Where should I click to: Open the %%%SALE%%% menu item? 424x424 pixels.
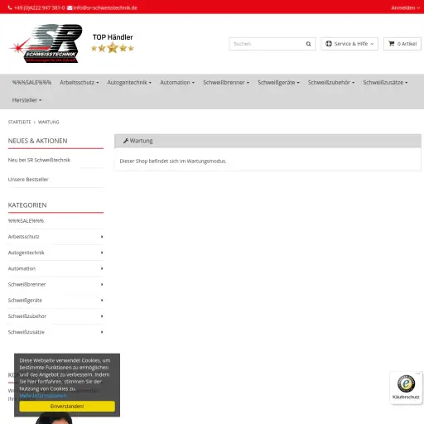point(31,83)
